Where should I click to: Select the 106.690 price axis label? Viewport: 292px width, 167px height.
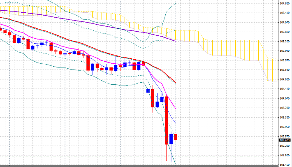(285, 32)
